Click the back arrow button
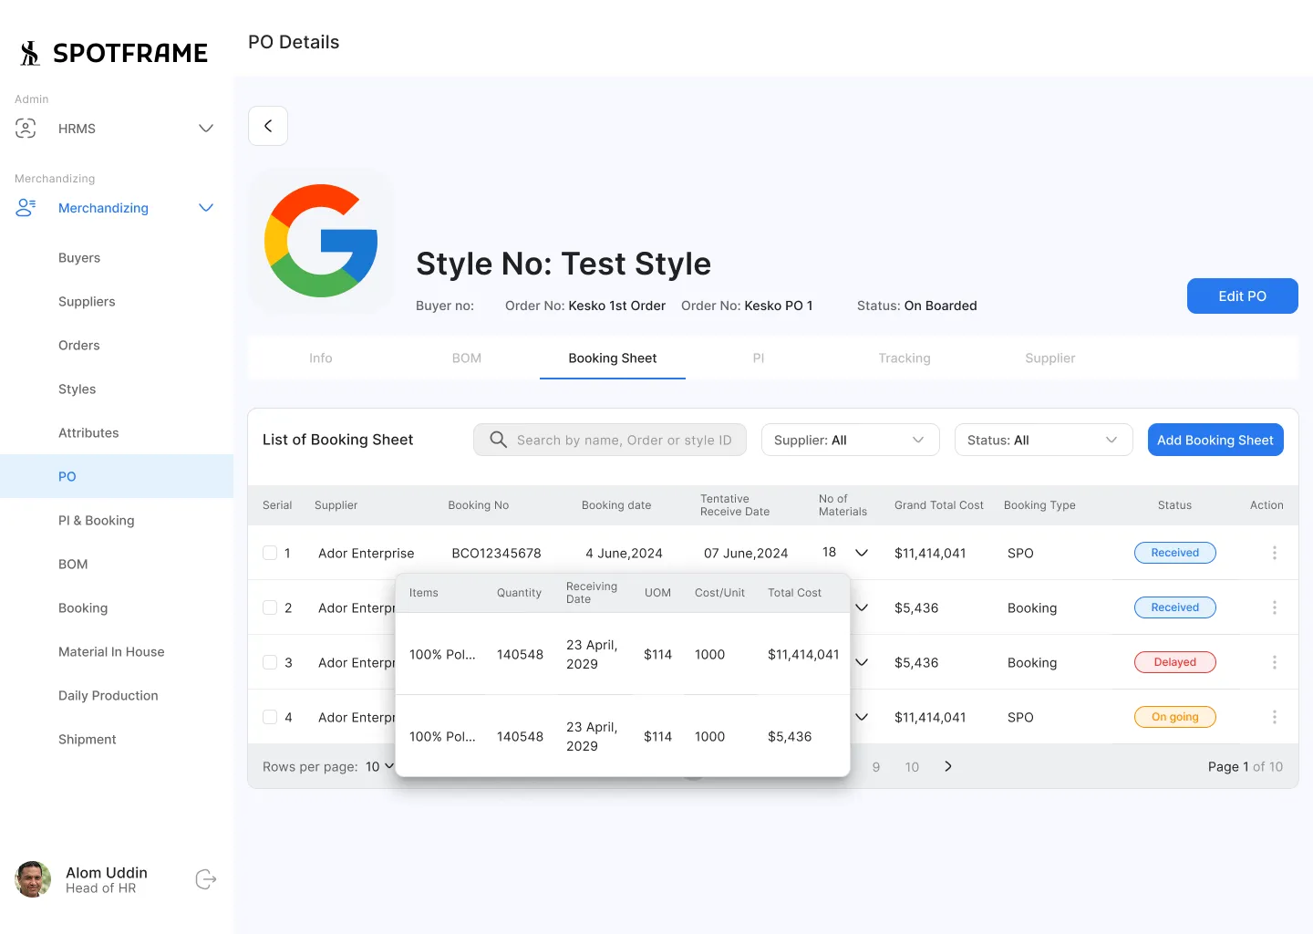1313x934 pixels. tap(268, 126)
